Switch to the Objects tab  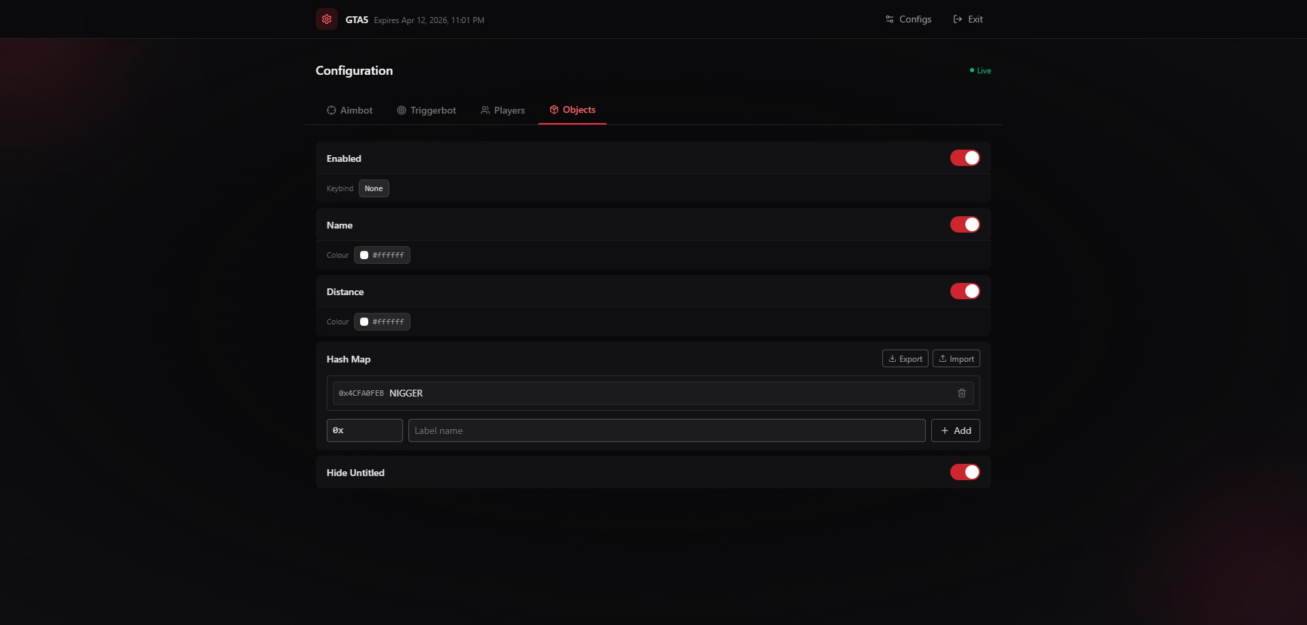tap(572, 109)
